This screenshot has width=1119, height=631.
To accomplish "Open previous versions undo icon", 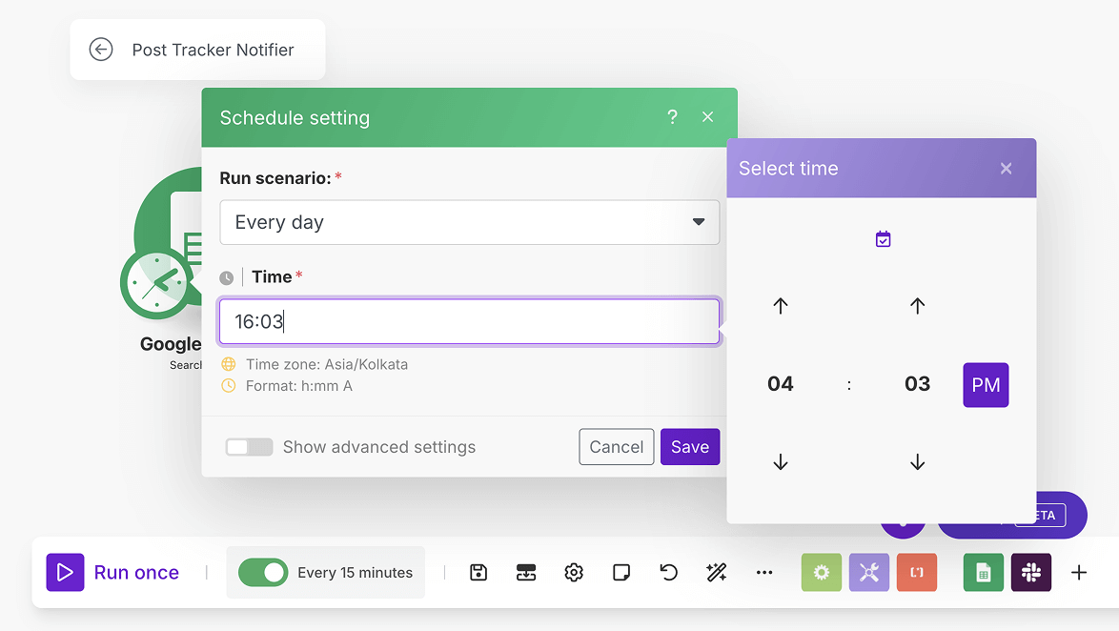I will click(669, 572).
